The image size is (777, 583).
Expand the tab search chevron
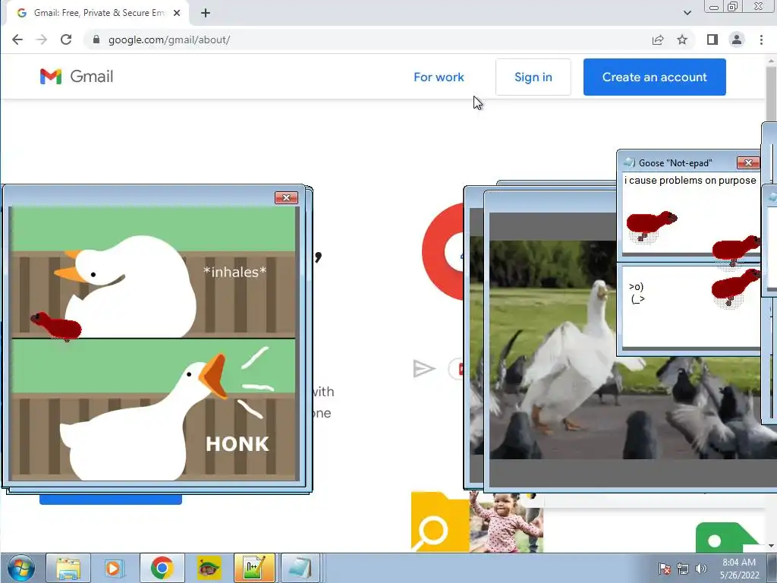pos(687,13)
